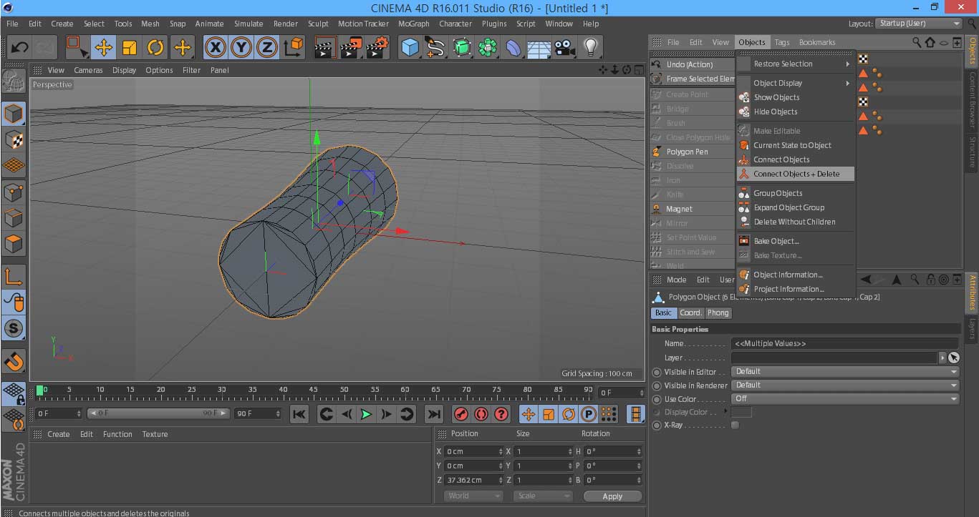The height and width of the screenshot is (517, 979).
Task: Go to start of animation
Action: pyautogui.click(x=299, y=414)
